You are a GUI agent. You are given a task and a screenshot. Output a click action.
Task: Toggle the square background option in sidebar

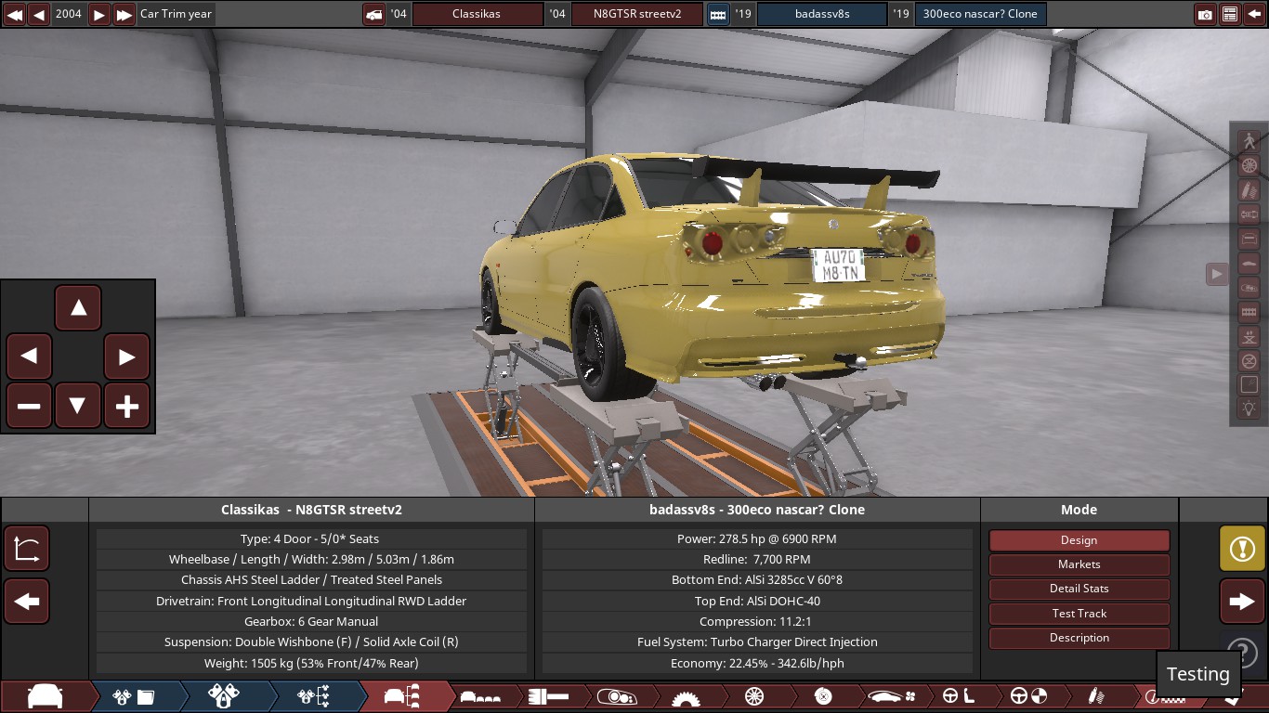click(x=1249, y=384)
